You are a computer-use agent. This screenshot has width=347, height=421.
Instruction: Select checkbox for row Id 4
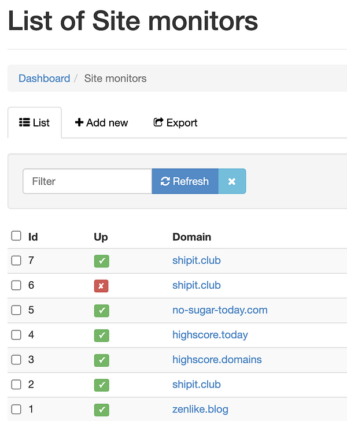click(x=16, y=335)
